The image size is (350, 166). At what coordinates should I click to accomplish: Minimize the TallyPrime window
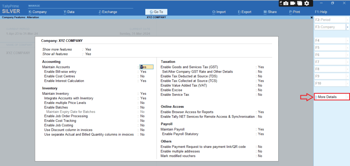[321, 3]
